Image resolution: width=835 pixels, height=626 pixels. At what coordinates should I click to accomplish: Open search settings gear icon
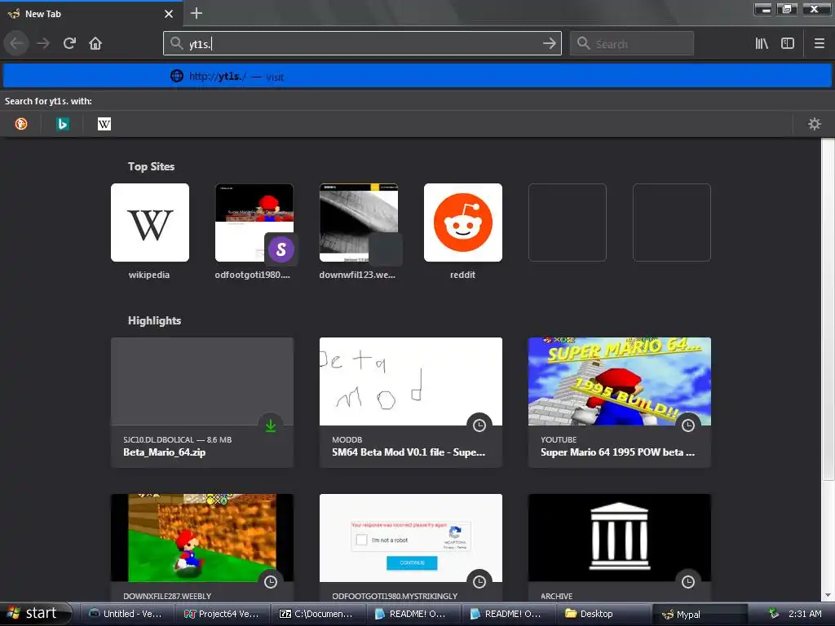(815, 124)
